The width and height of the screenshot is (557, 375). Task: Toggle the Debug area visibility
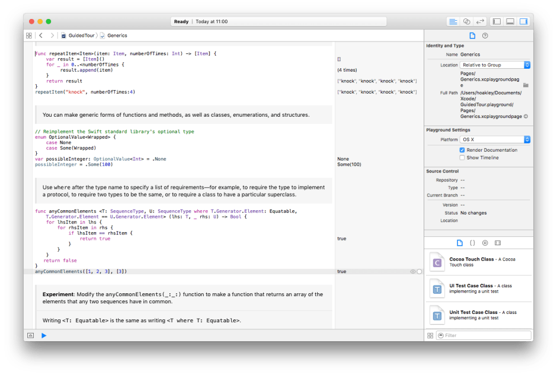pyautogui.click(x=510, y=21)
